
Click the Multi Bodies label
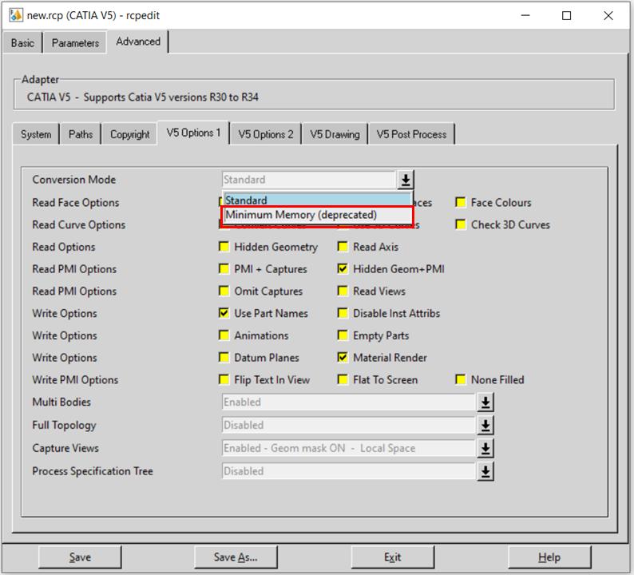tap(61, 402)
